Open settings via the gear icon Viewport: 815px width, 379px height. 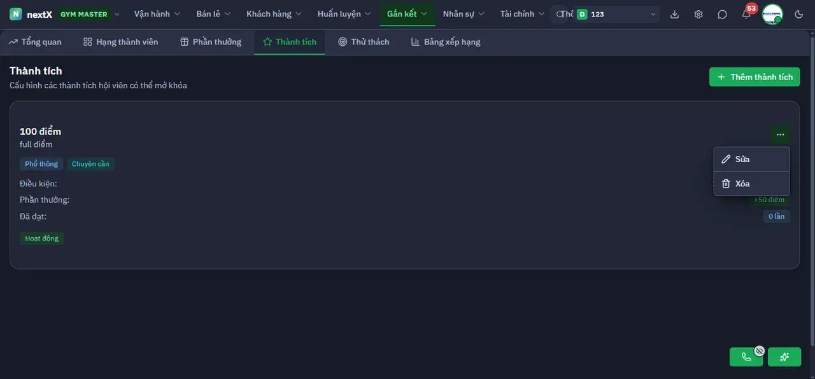(x=698, y=14)
